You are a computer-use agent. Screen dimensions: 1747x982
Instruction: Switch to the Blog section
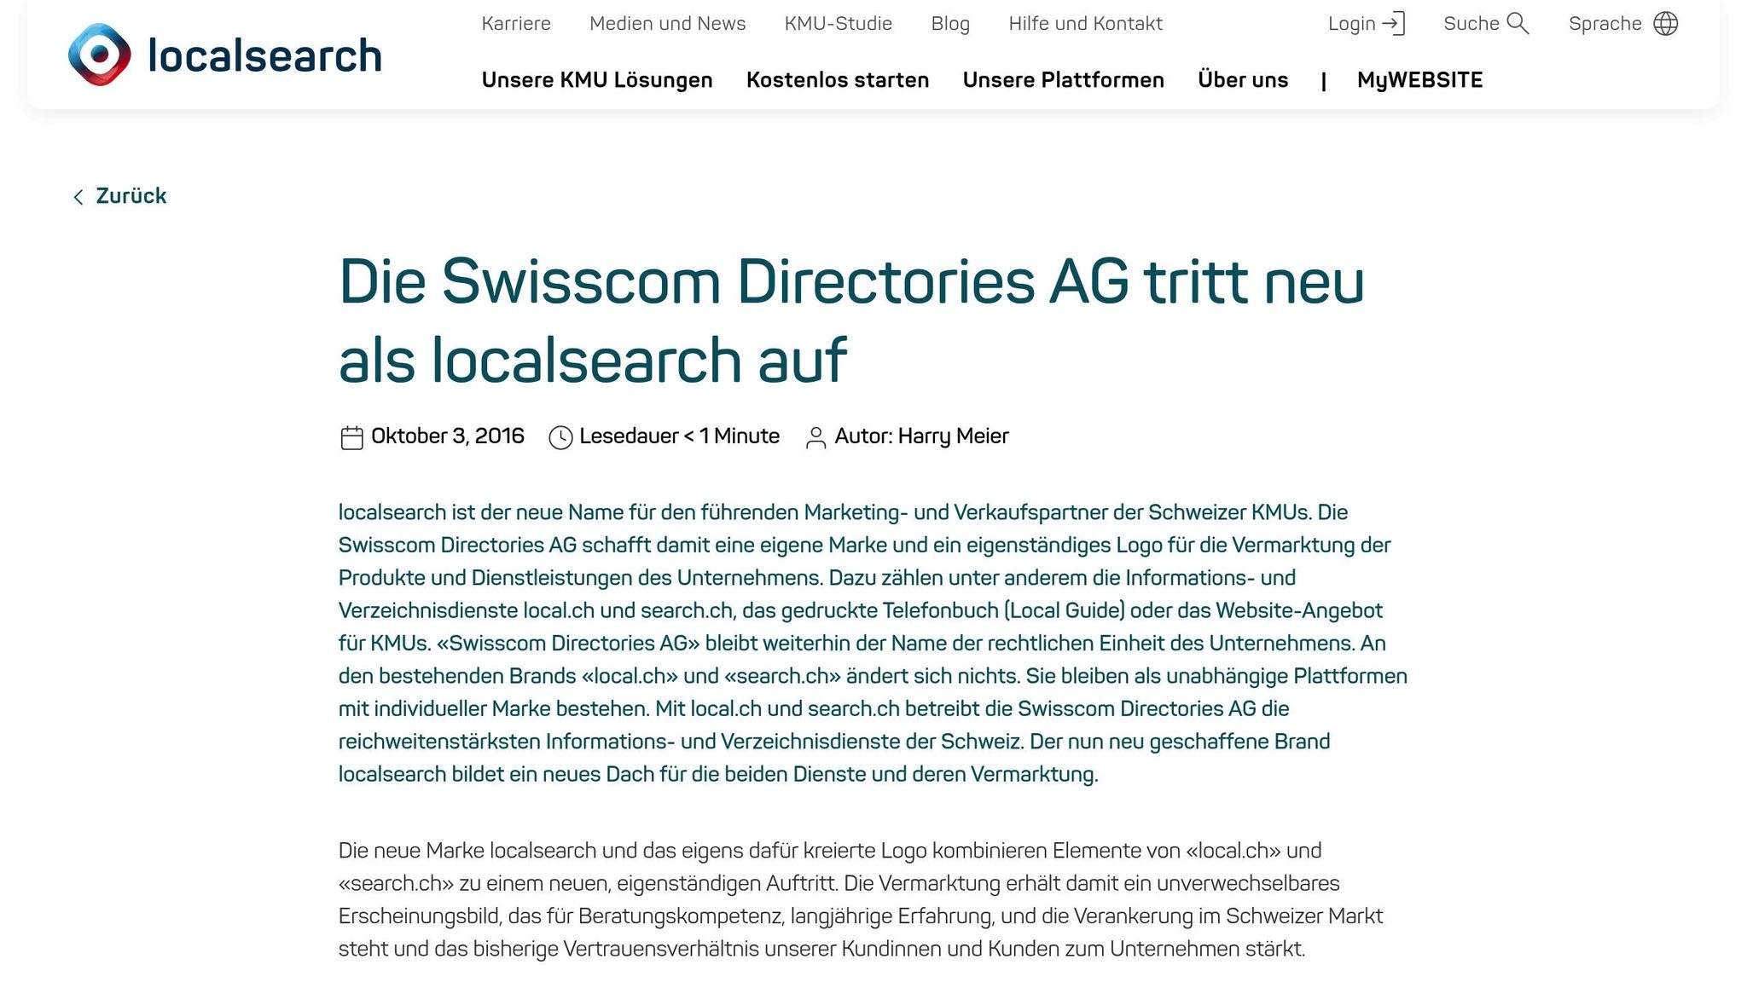coord(949,23)
